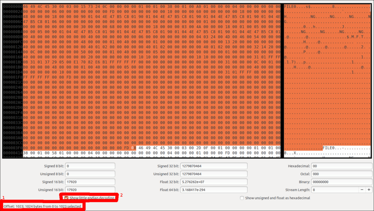Enable "Show unsigned and float as hexadecimal"
The height and width of the screenshot is (211, 374).
tap(242, 198)
